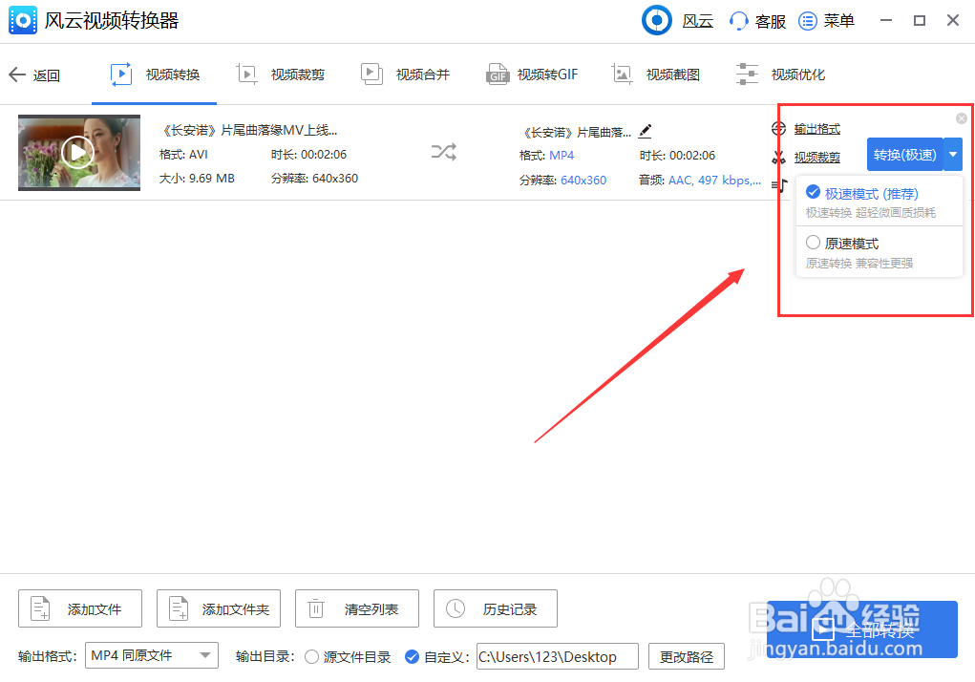Click the 自定义 output path input field
The width and height of the screenshot is (975, 682).
pos(557,656)
